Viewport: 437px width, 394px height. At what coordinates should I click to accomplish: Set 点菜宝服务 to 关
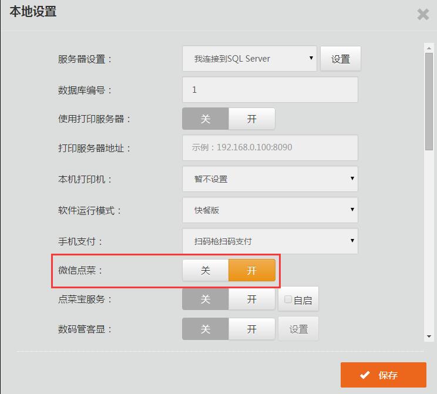tap(205, 299)
